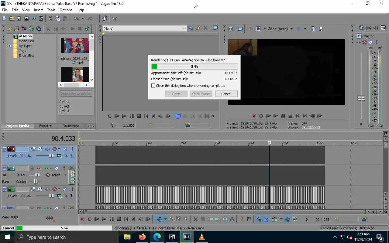Switch to the Explorer tab
This screenshot has width=389, height=243.
[45, 126]
